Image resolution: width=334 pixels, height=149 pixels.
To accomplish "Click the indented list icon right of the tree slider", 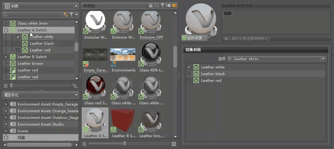I will pyautogui.click(x=75, y=86).
